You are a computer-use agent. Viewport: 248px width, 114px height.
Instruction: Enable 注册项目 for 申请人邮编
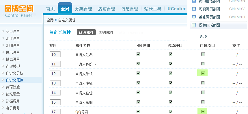tap(203, 102)
